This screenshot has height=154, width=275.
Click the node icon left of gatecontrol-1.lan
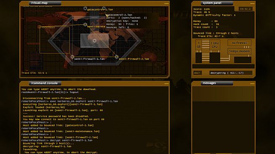[85, 8]
